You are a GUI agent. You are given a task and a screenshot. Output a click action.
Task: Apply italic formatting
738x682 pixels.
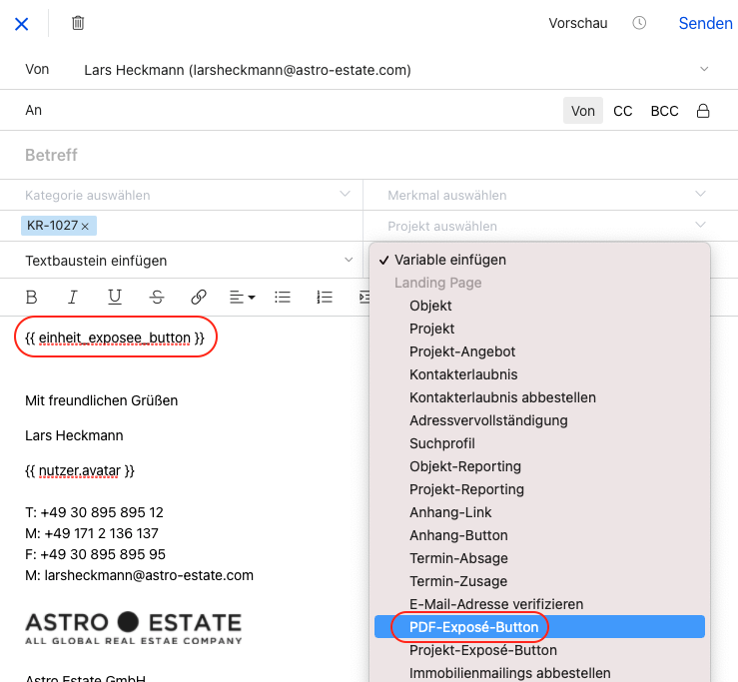click(x=73, y=297)
